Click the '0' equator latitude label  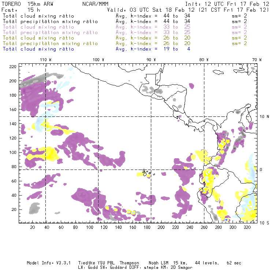coord(261,170)
